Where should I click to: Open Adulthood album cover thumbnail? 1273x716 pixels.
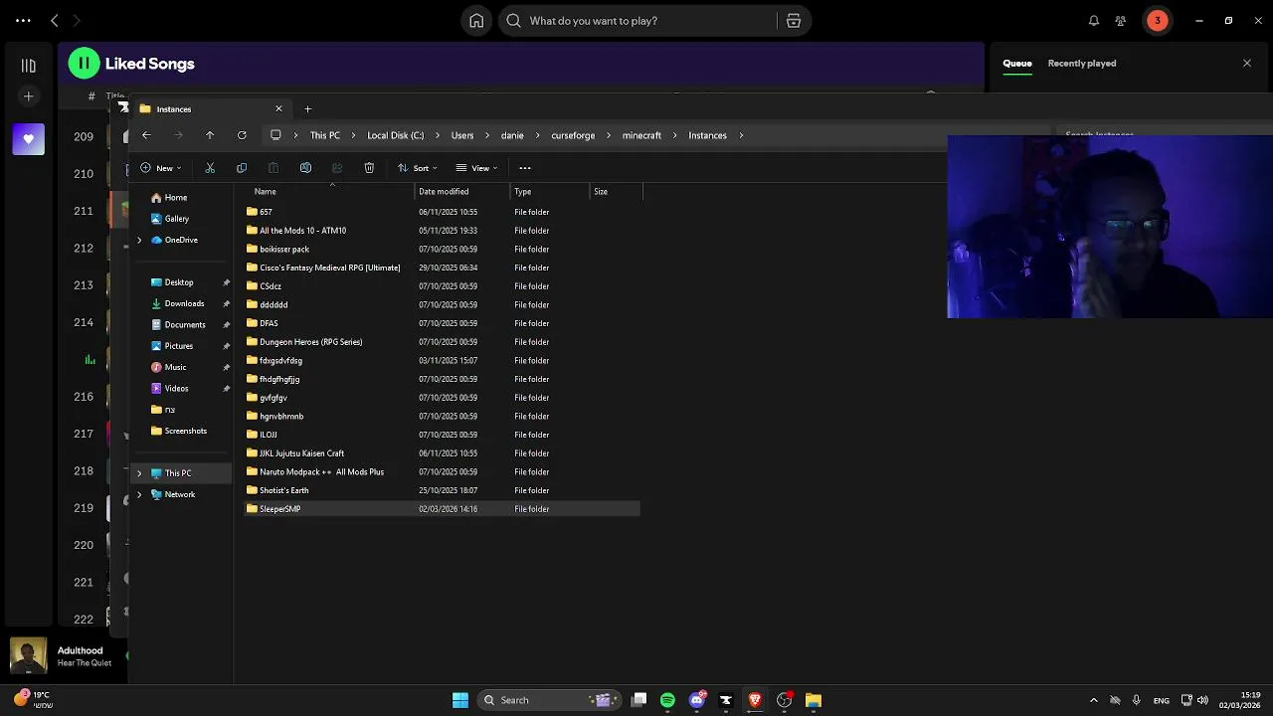(x=28, y=656)
